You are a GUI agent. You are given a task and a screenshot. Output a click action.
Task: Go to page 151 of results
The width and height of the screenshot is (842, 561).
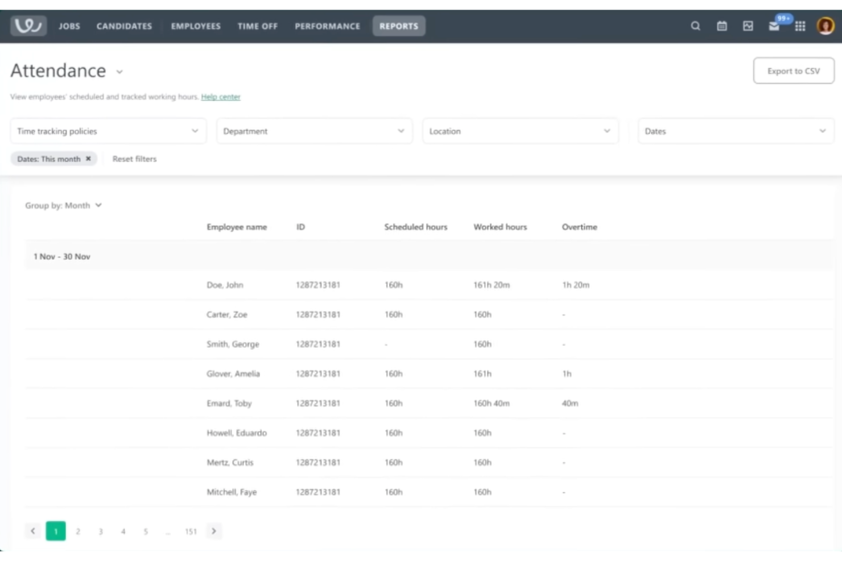tap(191, 531)
